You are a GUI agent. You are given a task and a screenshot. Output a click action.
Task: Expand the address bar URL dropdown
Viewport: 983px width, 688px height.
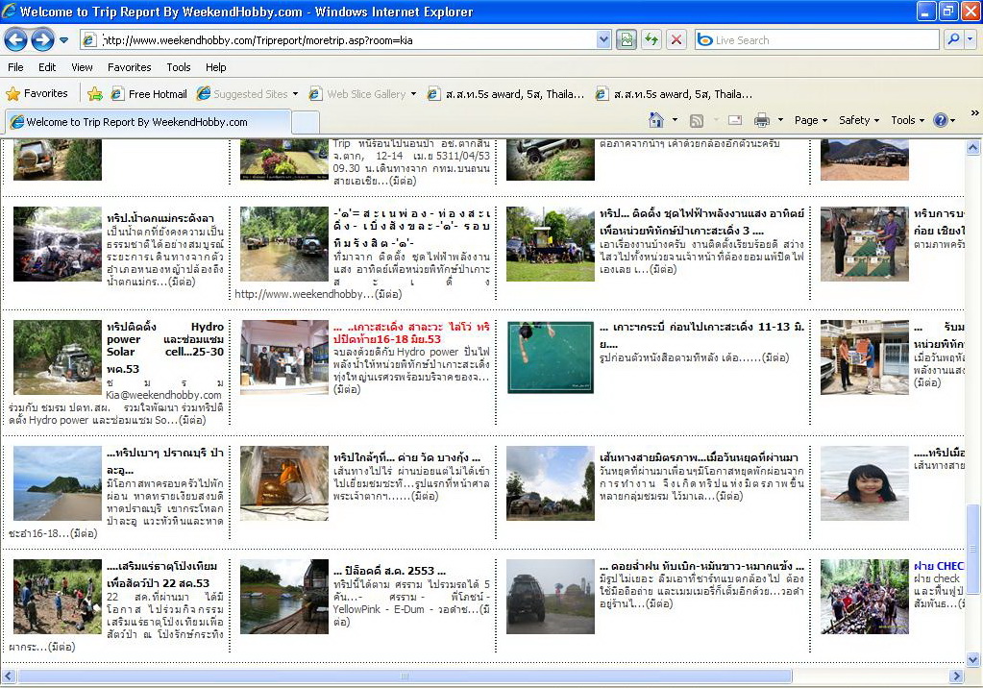pyautogui.click(x=603, y=39)
